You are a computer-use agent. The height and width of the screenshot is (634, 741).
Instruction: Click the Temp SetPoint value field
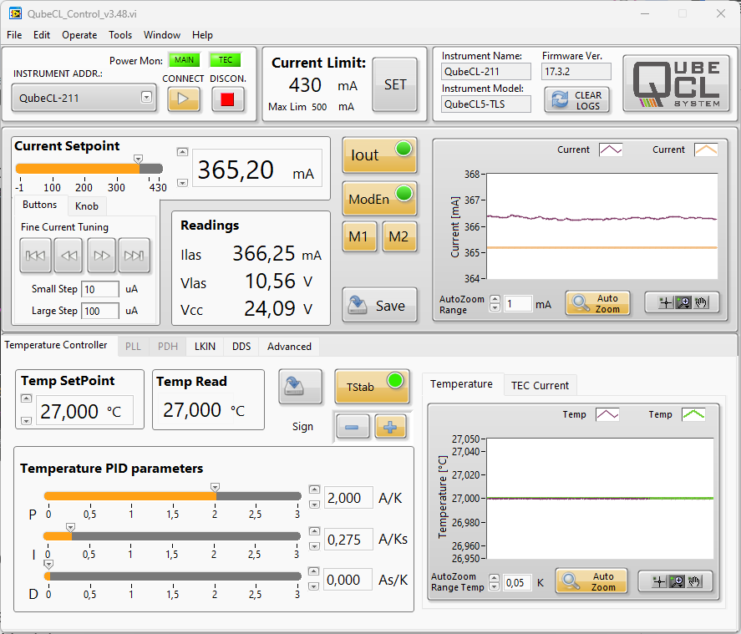pos(84,411)
